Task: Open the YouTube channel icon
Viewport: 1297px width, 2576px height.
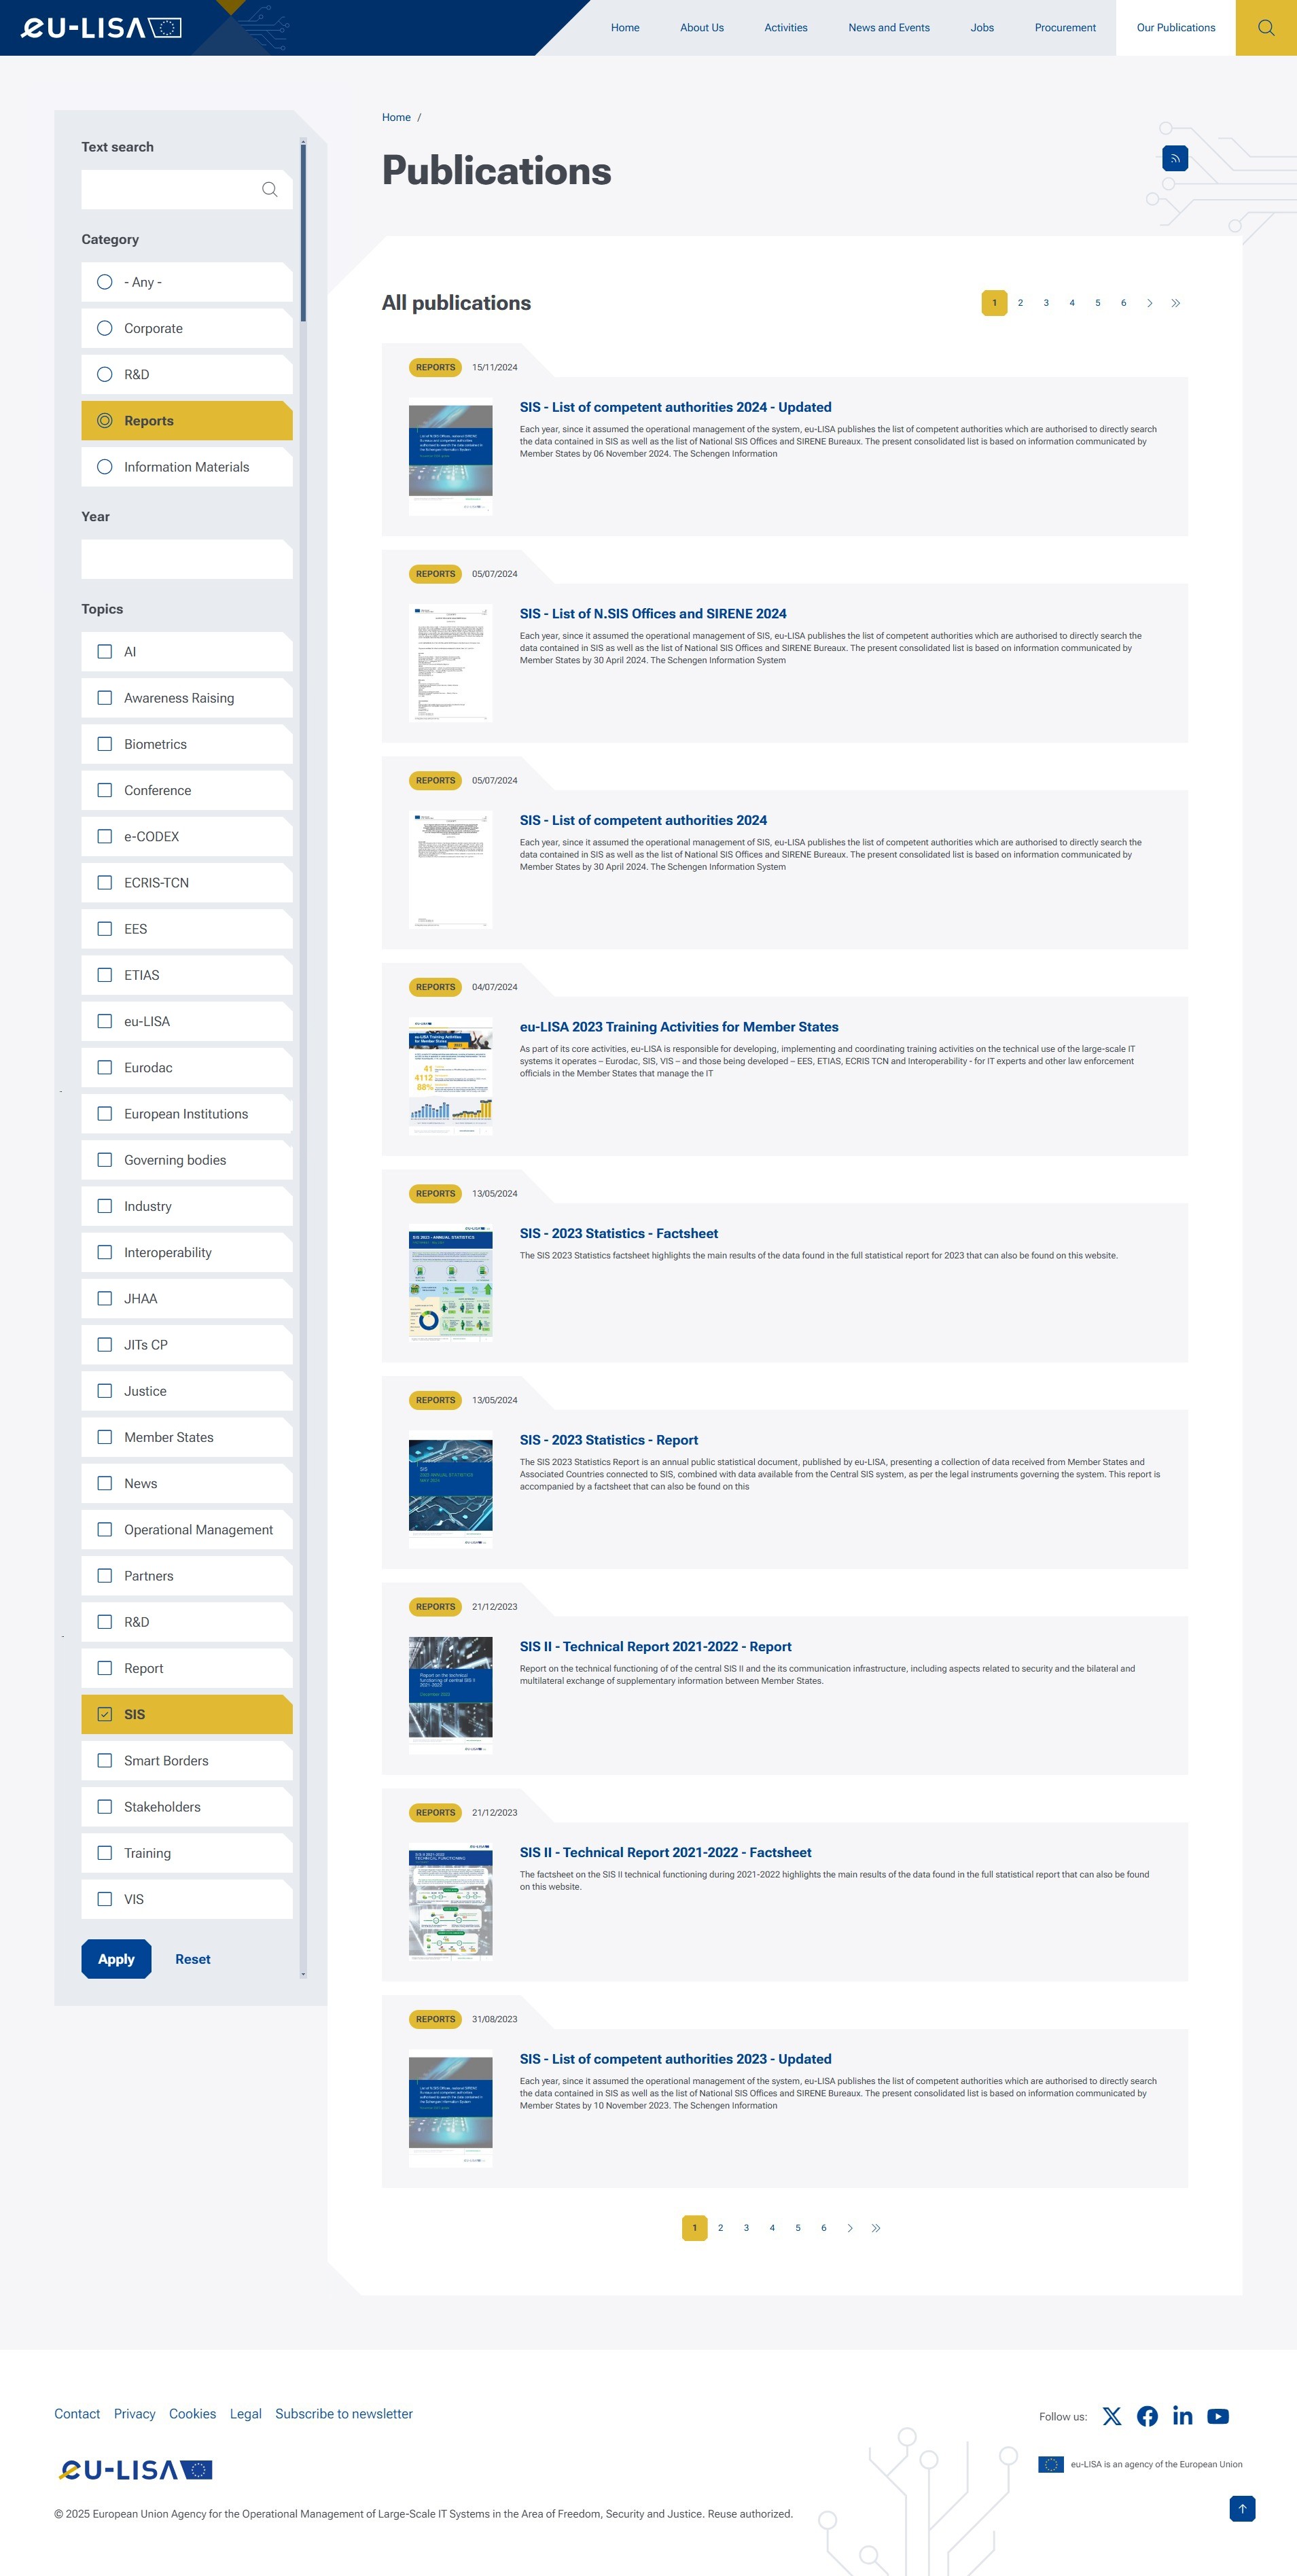Action: pyautogui.click(x=1217, y=2416)
